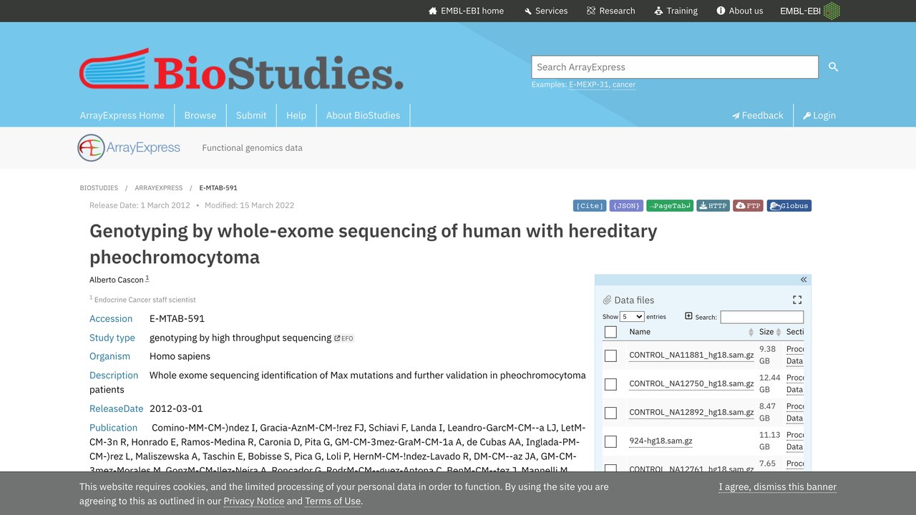916x515 pixels.
Task: Toggle select-all files checkbox in header
Action: tap(610, 332)
